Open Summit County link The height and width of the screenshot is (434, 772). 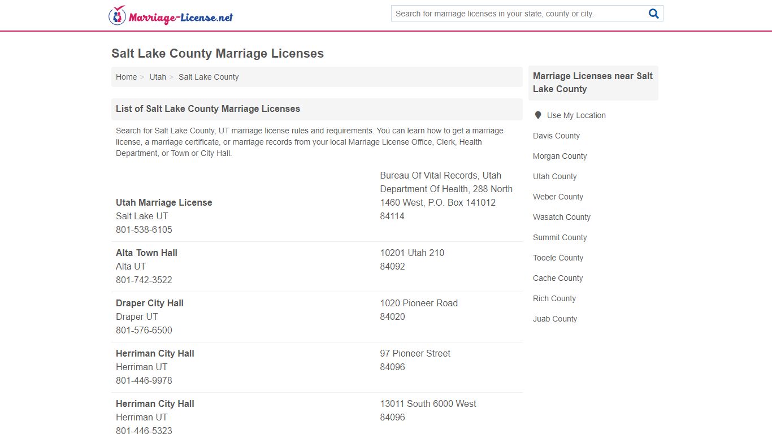coord(560,237)
